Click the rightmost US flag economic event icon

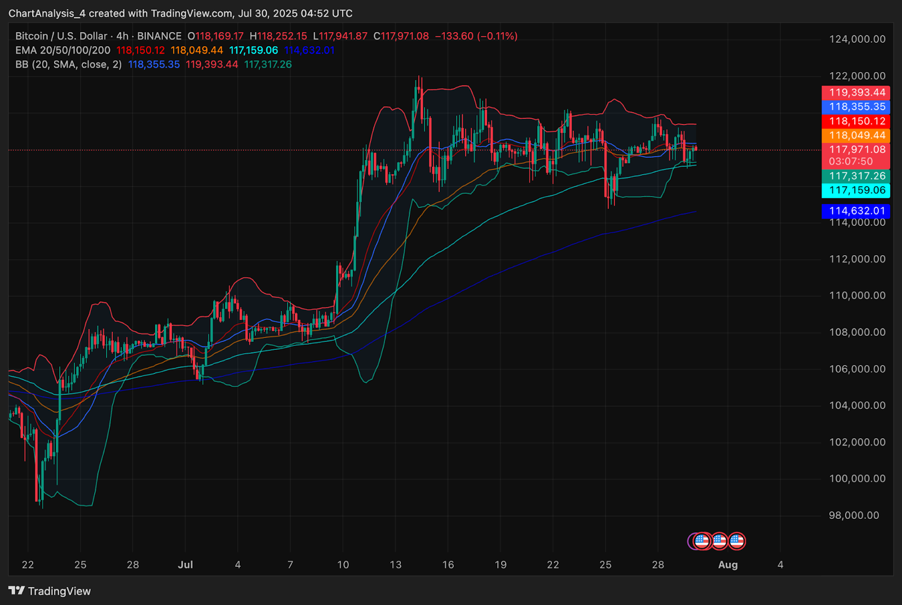click(x=737, y=541)
